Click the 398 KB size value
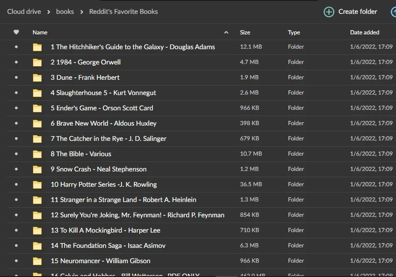Viewport: 396px width, 277px height. pos(249,123)
